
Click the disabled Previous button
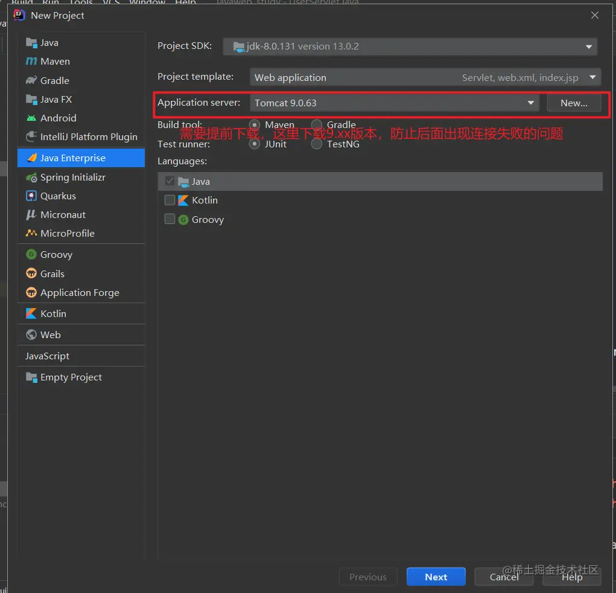pos(368,577)
